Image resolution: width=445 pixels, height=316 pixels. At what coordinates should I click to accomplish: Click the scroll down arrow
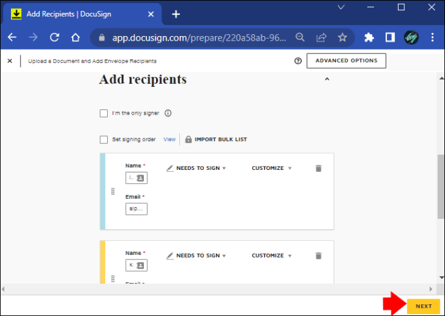441,277
